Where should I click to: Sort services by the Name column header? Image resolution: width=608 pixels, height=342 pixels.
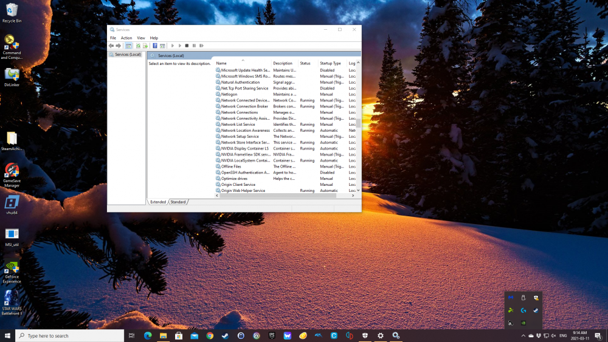click(243, 63)
